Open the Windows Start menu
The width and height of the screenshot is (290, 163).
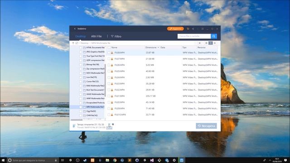[3, 160]
